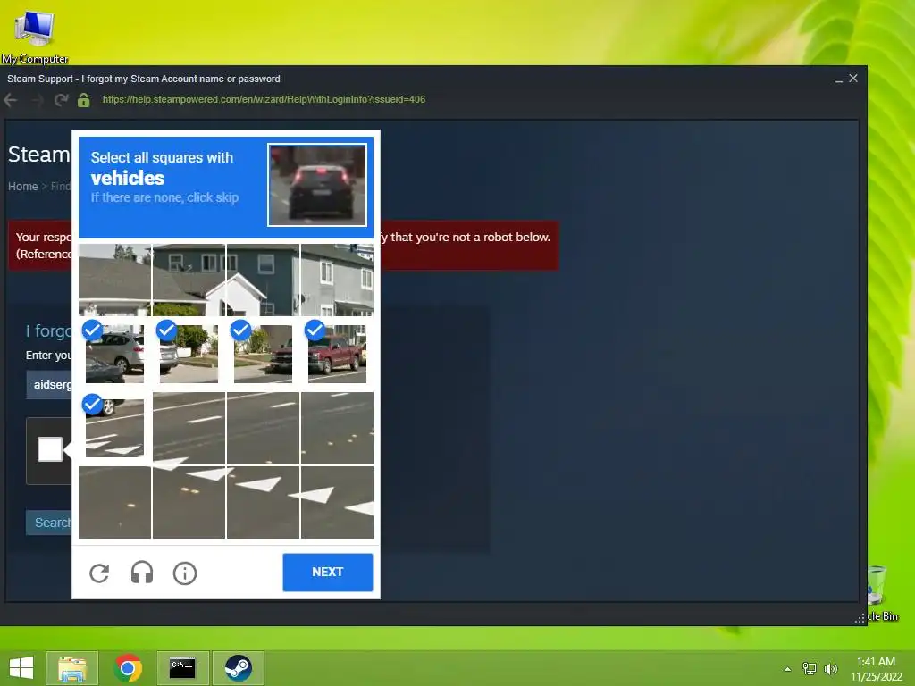Image resolution: width=915 pixels, height=686 pixels.
Task: Deselect the checked tile with car rear and bushes
Action: (x=189, y=354)
